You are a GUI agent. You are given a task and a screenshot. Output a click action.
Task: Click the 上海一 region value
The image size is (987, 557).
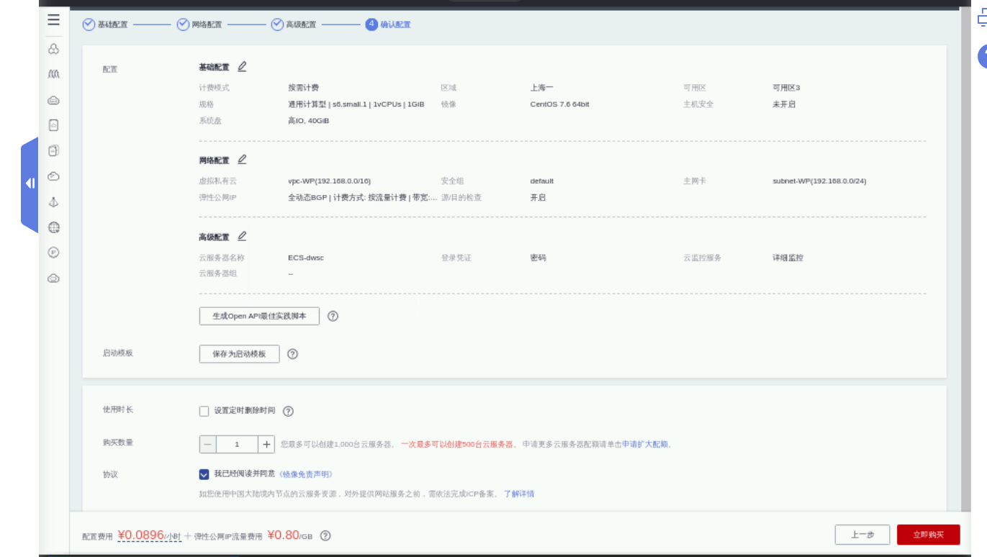point(542,88)
